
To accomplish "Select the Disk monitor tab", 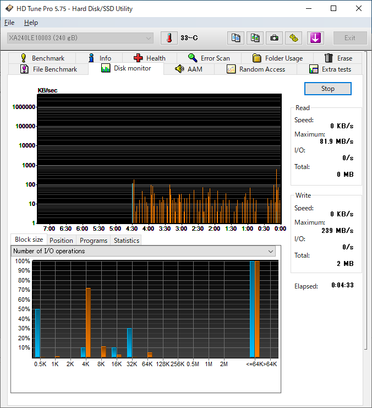I will point(126,69).
